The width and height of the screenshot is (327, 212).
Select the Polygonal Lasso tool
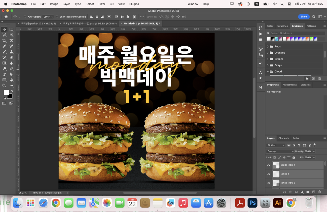(x=4, y=35)
